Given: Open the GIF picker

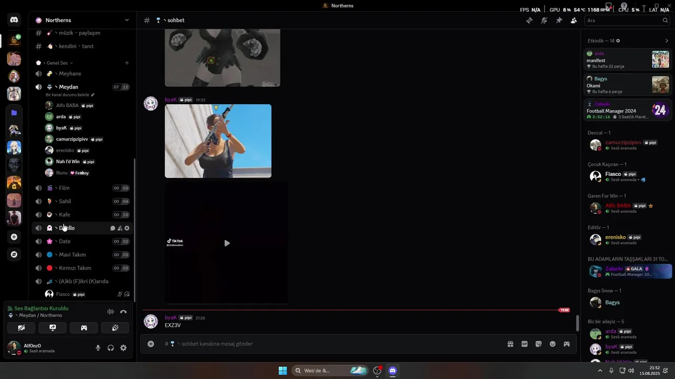Looking at the screenshot, I should (525, 344).
